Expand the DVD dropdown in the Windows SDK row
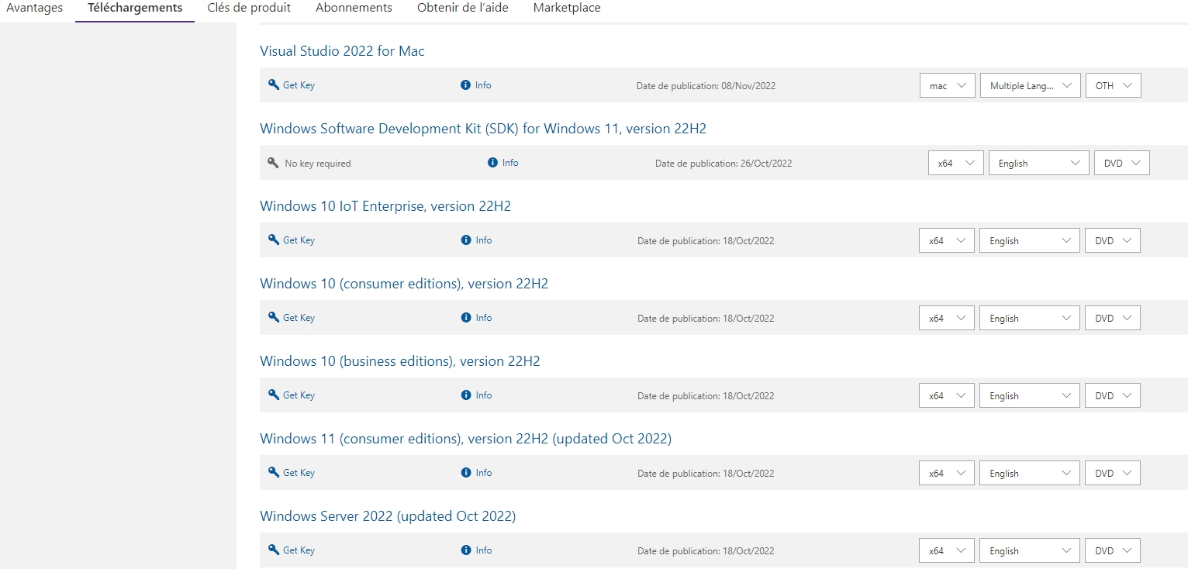 tap(1122, 163)
